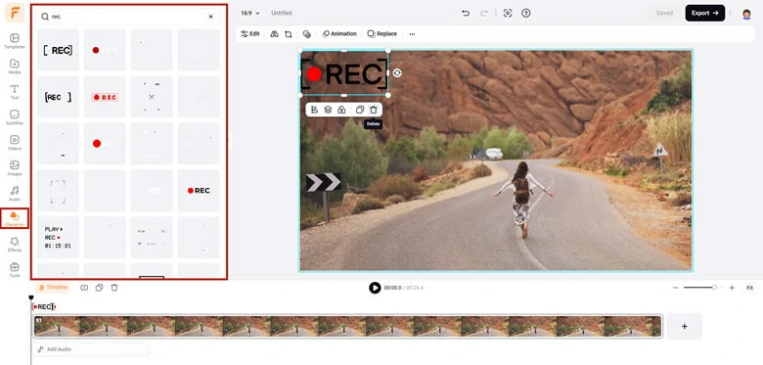Click the Align icon in floating toolbar

tap(314, 110)
